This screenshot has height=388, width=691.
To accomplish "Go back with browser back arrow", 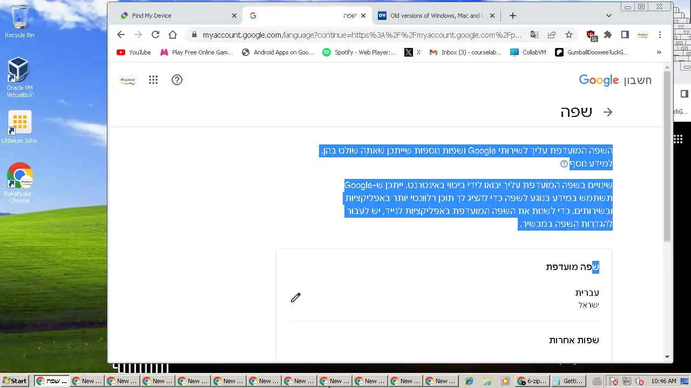I will [121, 34].
